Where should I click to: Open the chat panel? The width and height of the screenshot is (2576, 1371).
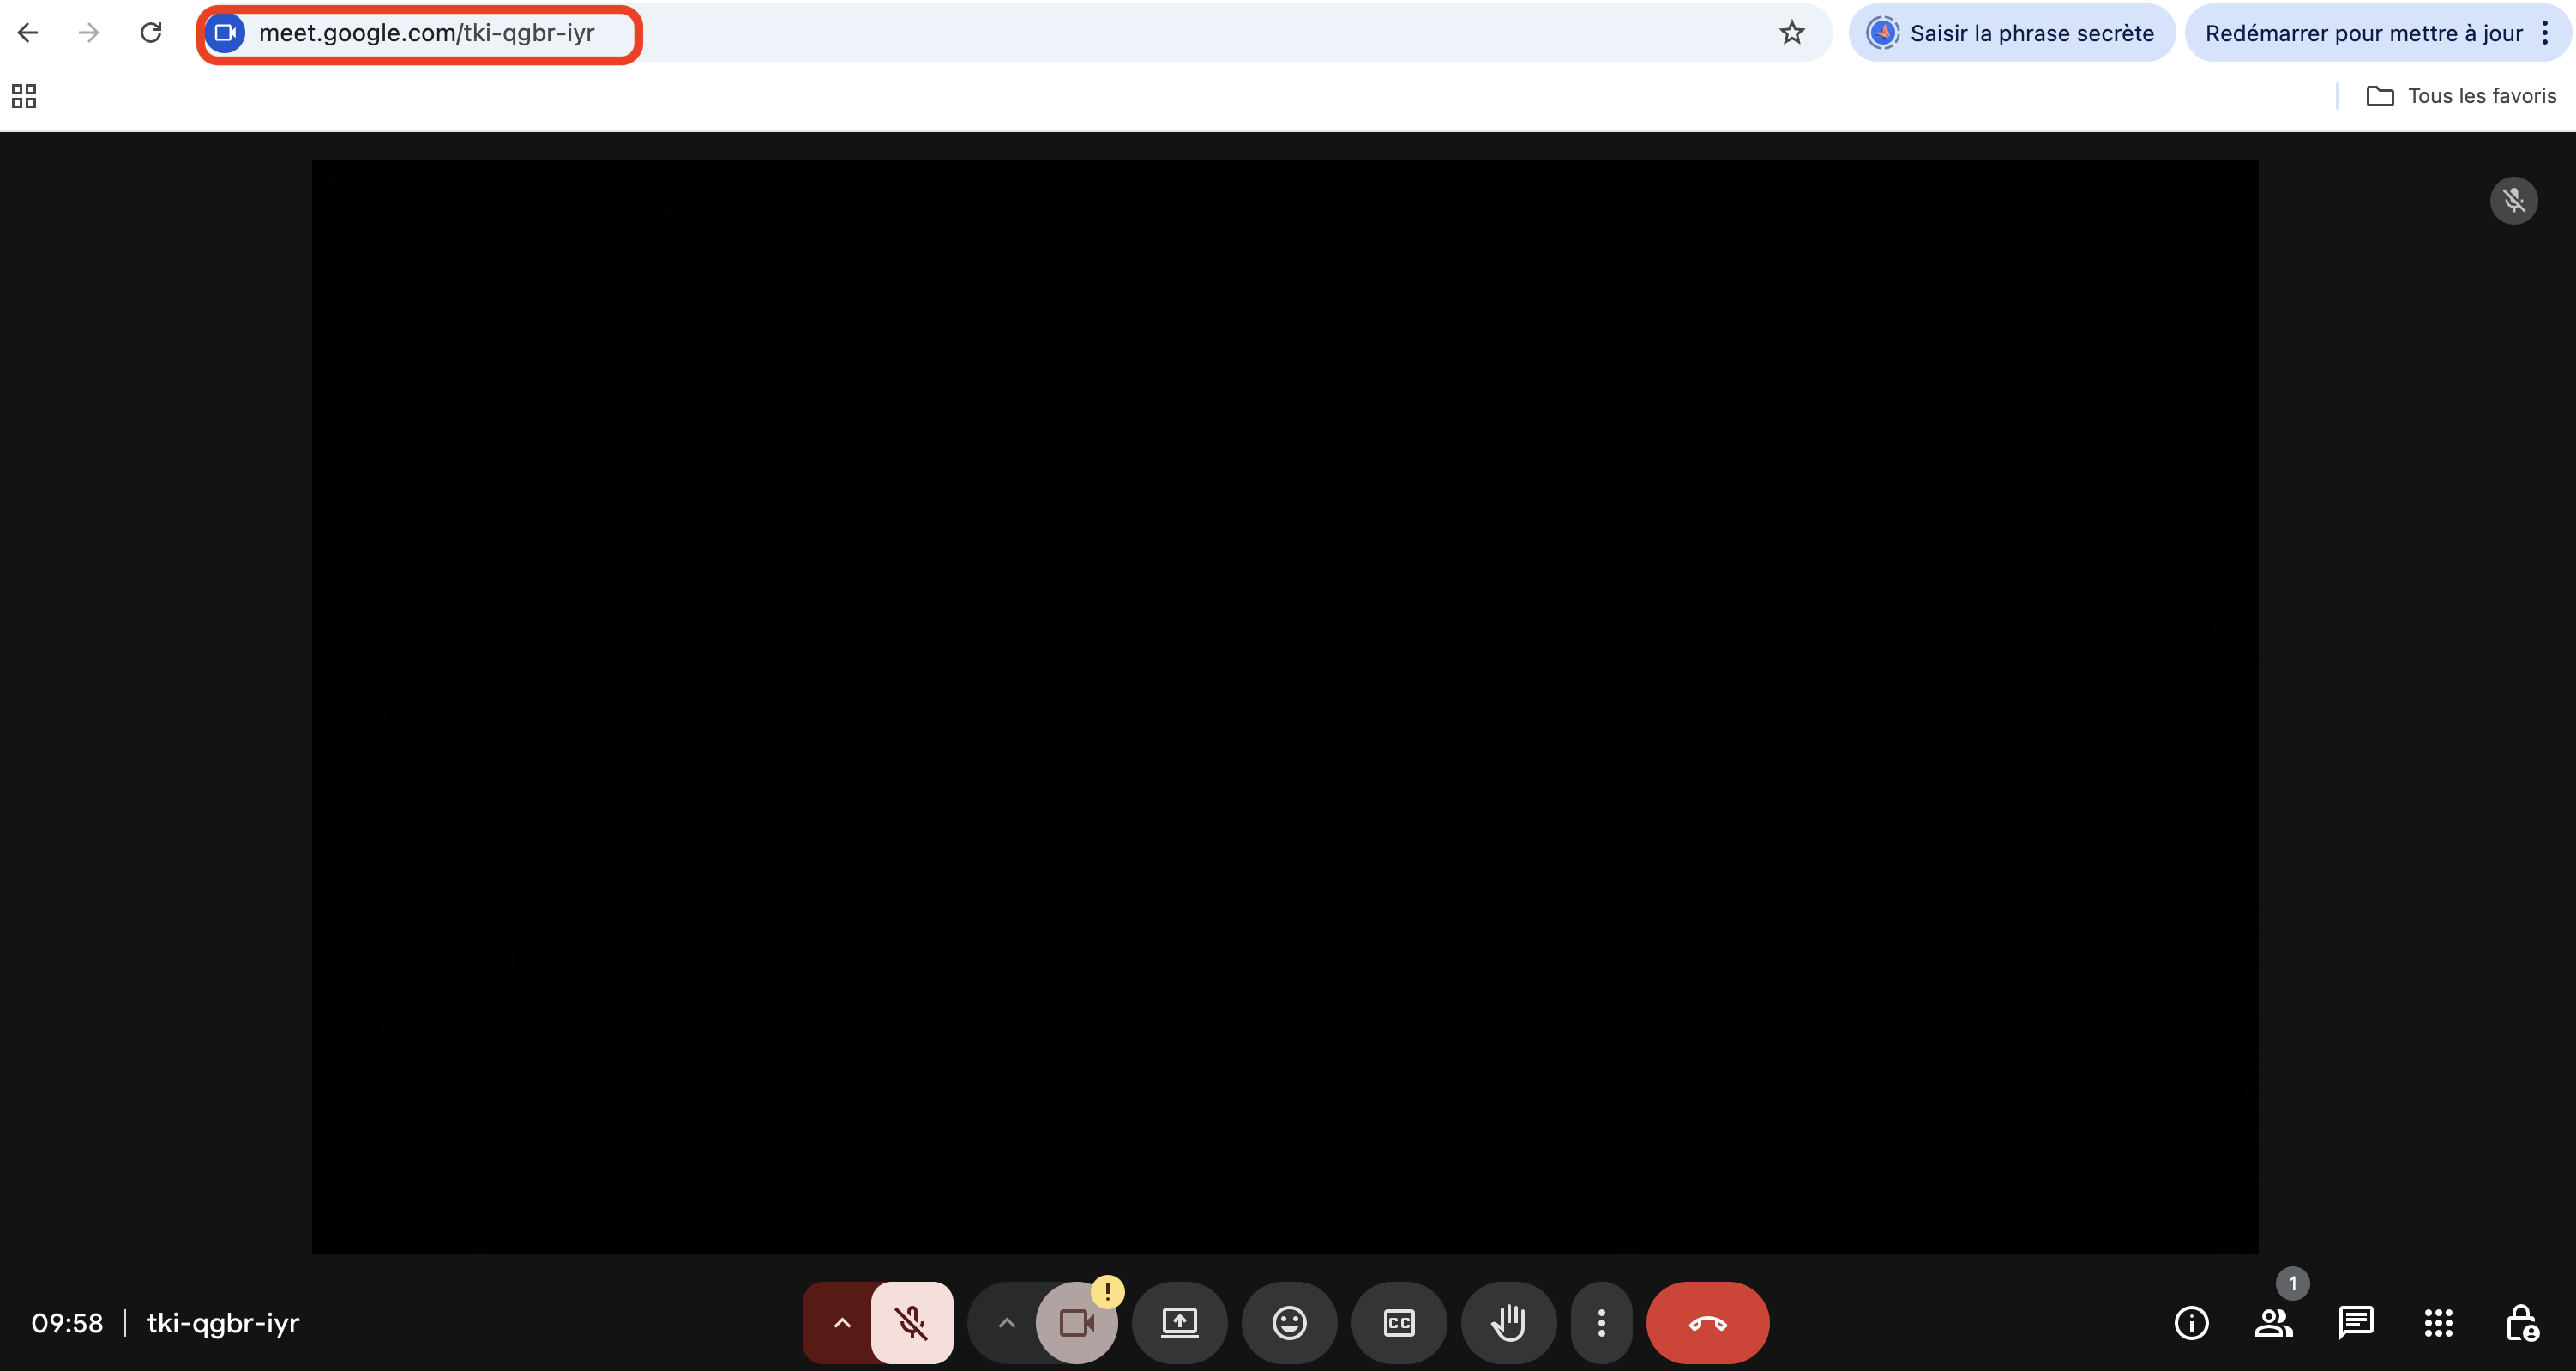point(2355,1322)
